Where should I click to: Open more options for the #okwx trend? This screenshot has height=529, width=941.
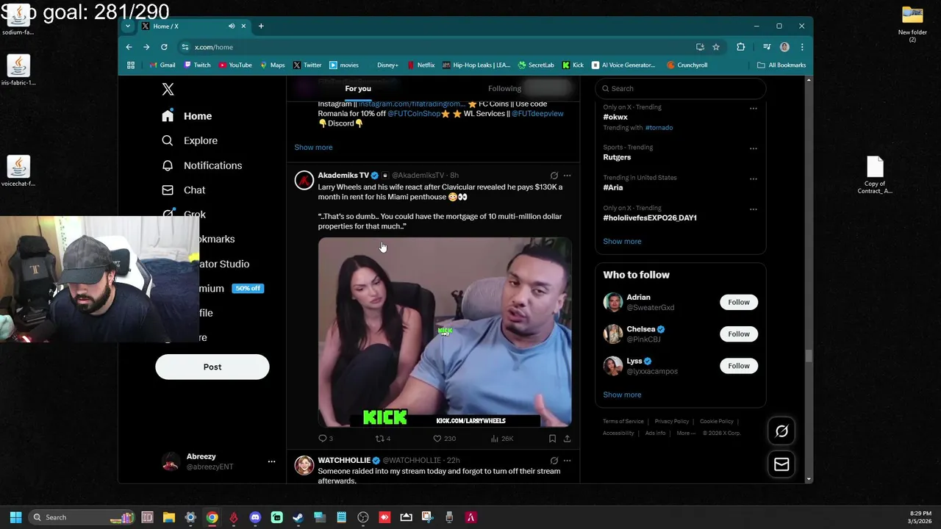[x=753, y=108]
